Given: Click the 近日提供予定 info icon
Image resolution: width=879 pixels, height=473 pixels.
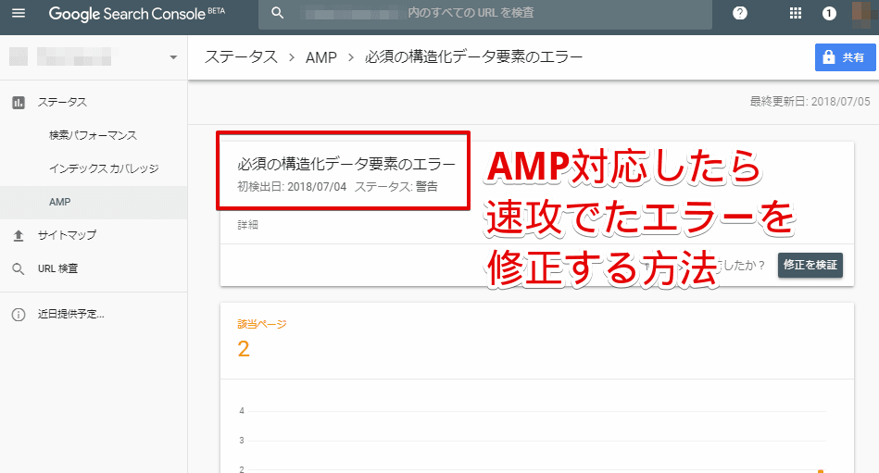Looking at the screenshot, I should 19,314.
